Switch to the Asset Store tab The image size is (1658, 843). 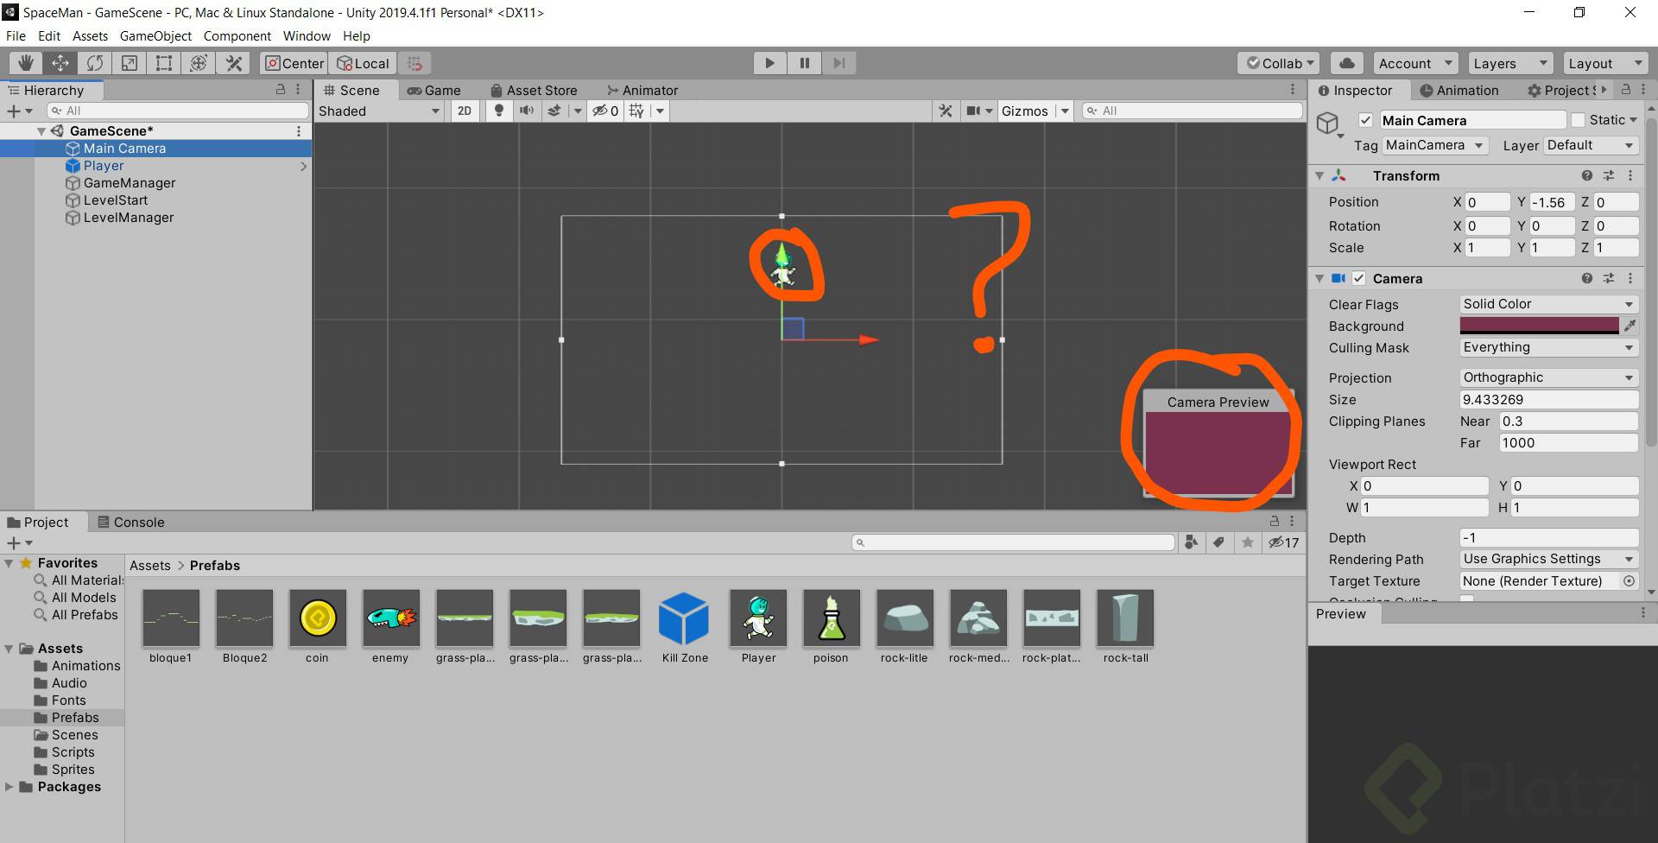(x=534, y=90)
